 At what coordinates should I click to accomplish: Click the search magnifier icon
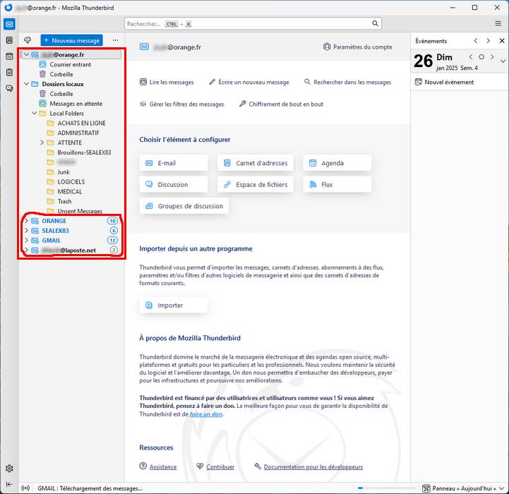[375, 23]
